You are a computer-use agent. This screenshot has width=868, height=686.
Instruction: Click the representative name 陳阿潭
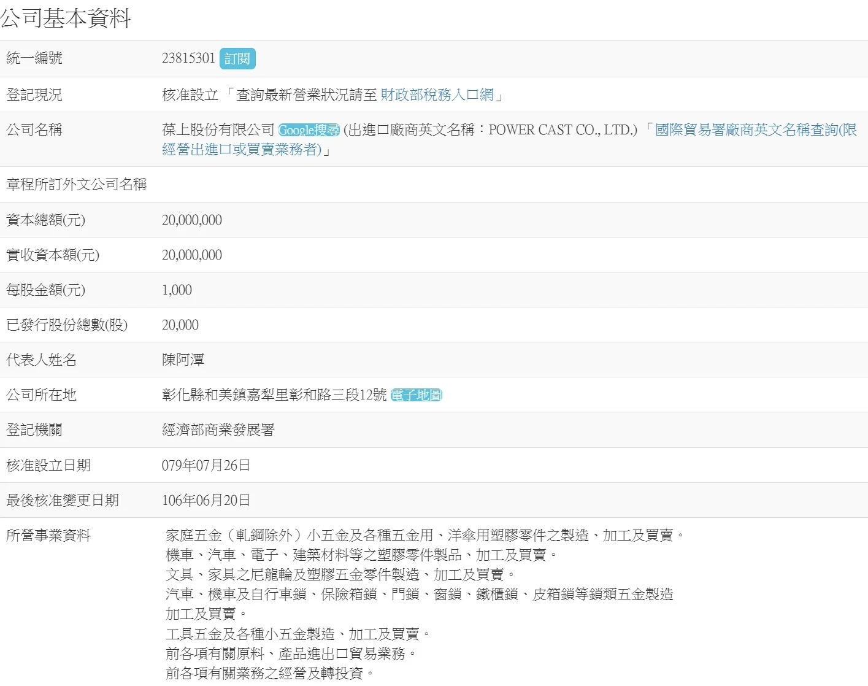point(183,360)
